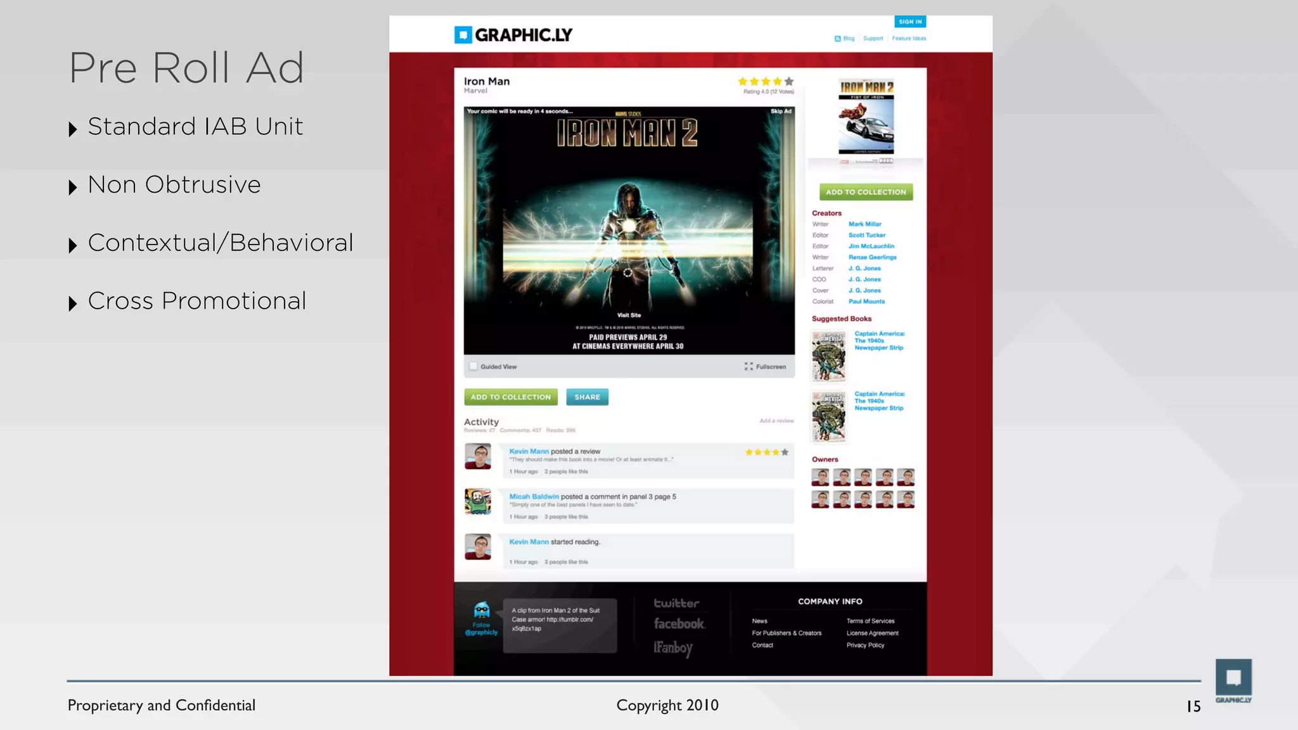
Task: Click green Add to Collection below the viewer
Action: point(511,397)
